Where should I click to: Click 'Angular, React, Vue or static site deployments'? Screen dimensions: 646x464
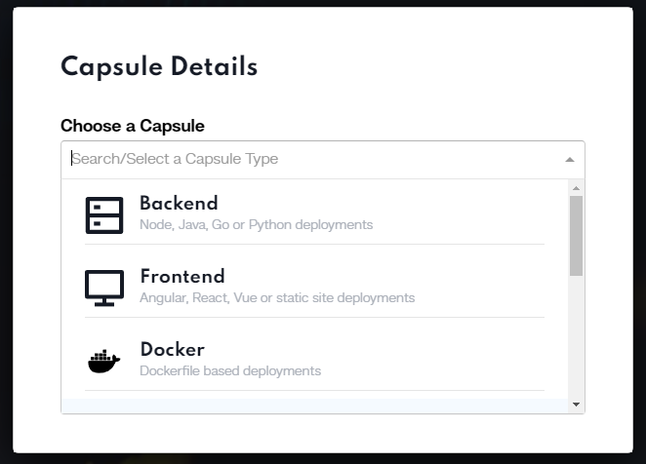click(277, 297)
